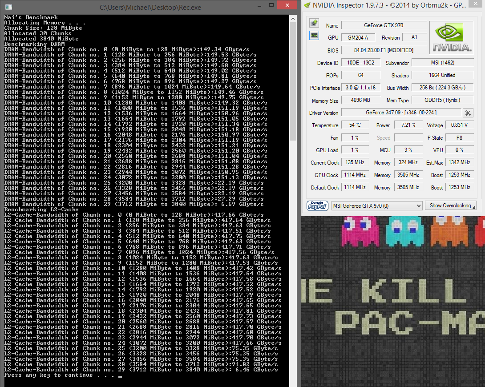Click the PCIe Interface field value
Viewport: 485px width, 387px height.
pyautogui.click(x=361, y=88)
